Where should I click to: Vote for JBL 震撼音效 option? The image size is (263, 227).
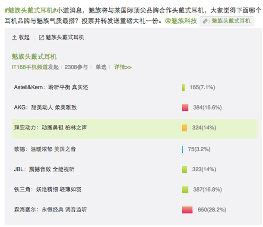(134, 169)
